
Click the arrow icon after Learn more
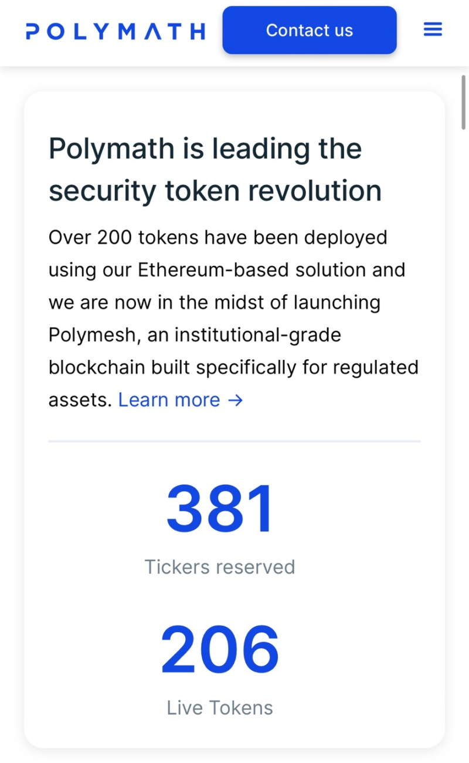(x=235, y=400)
